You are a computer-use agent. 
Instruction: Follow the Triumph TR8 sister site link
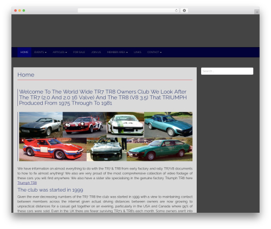tap(27, 183)
